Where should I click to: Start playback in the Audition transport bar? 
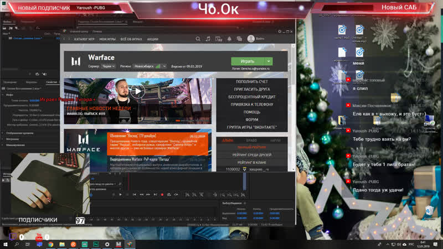(120, 195)
